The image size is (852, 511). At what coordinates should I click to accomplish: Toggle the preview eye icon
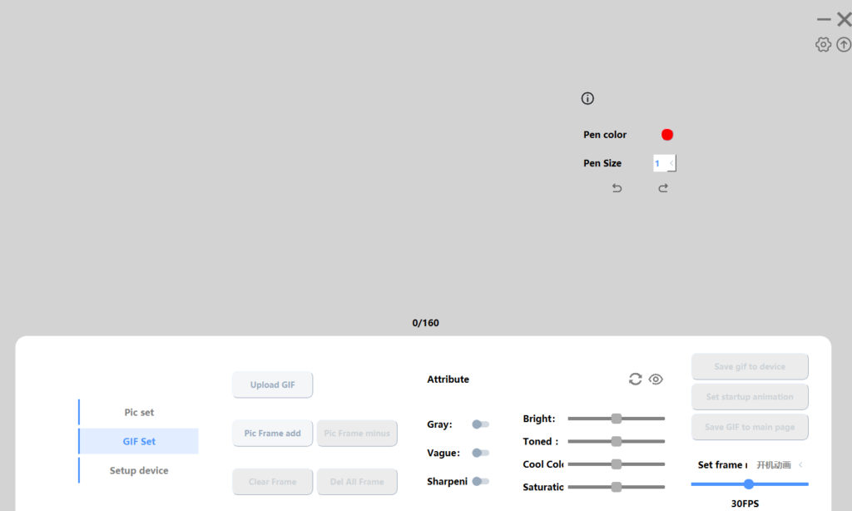tap(656, 380)
